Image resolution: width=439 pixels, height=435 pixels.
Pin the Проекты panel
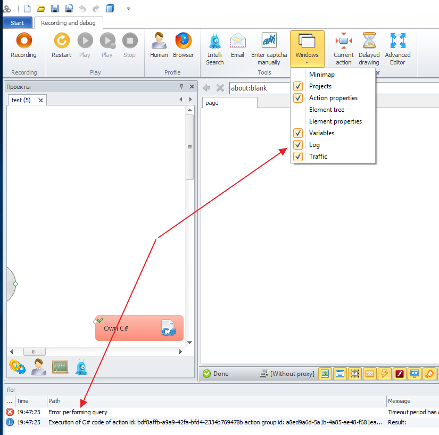click(x=181, y=87)
